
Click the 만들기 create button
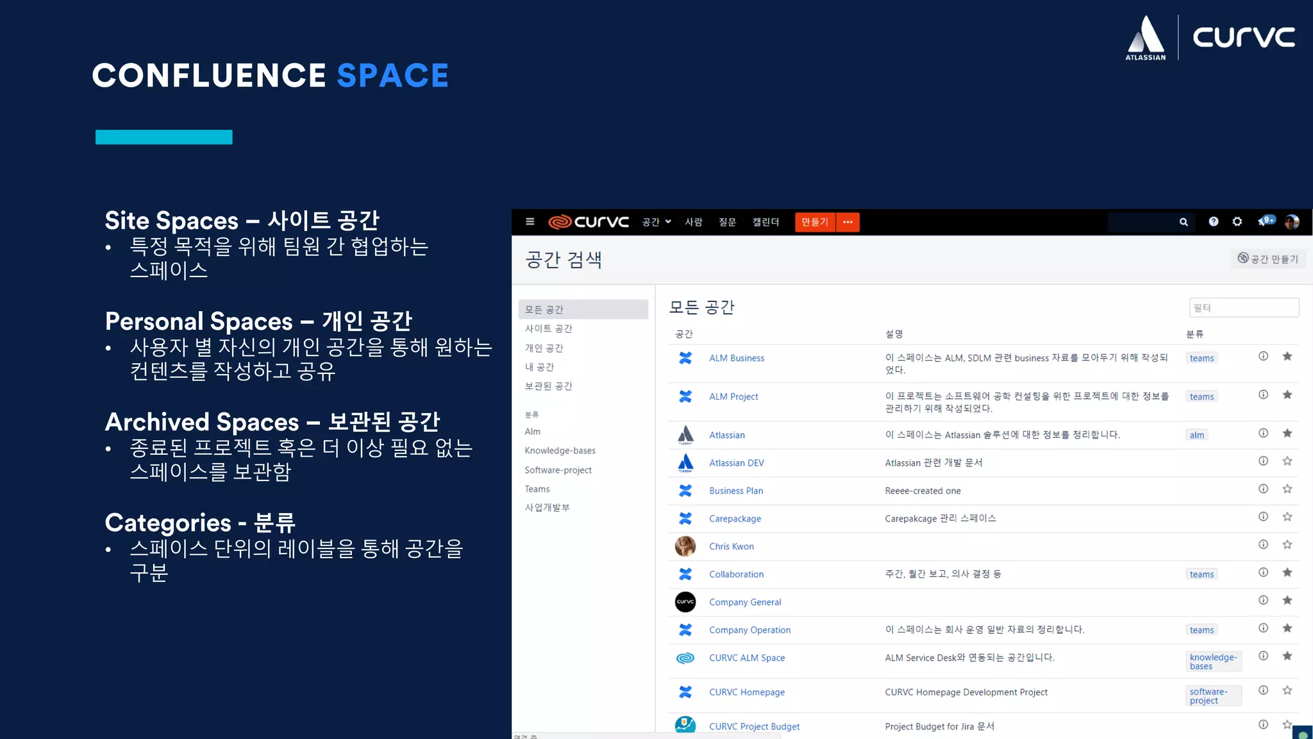click(815, 222)
